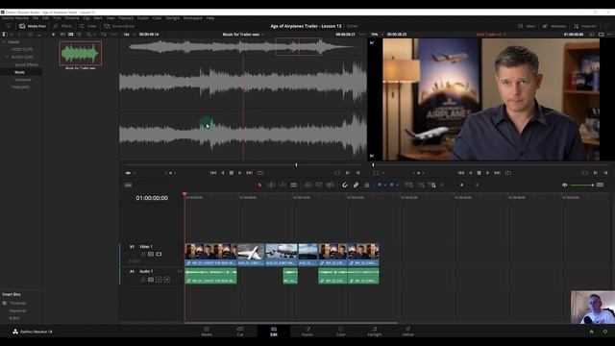
Task: Collapse the Master bin tree
Action: click(4, 42)
